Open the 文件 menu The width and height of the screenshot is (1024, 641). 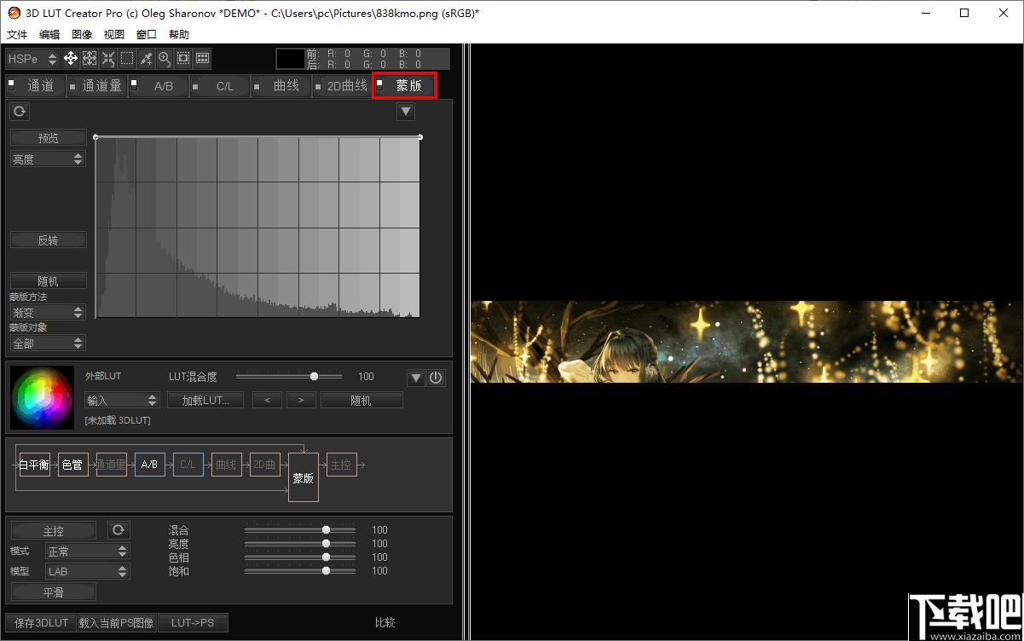(17, 35)
